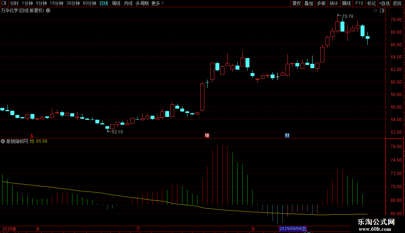405x233 pixels.
Task: Click month 6 on the time axis
Action: coord(38,229)
